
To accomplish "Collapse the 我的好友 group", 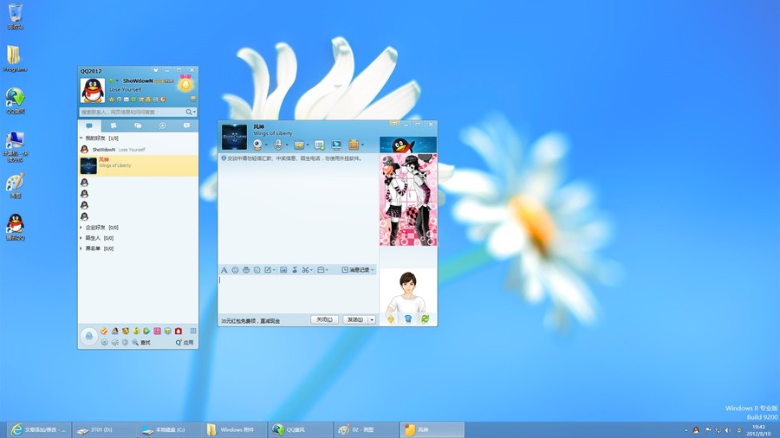I will pos(81,138).
